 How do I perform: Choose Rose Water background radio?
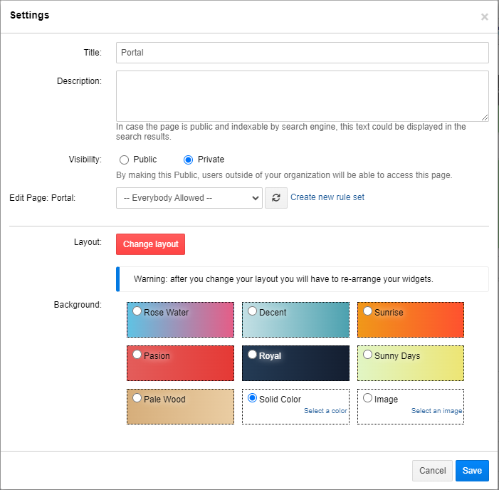[x=137, y=311]
